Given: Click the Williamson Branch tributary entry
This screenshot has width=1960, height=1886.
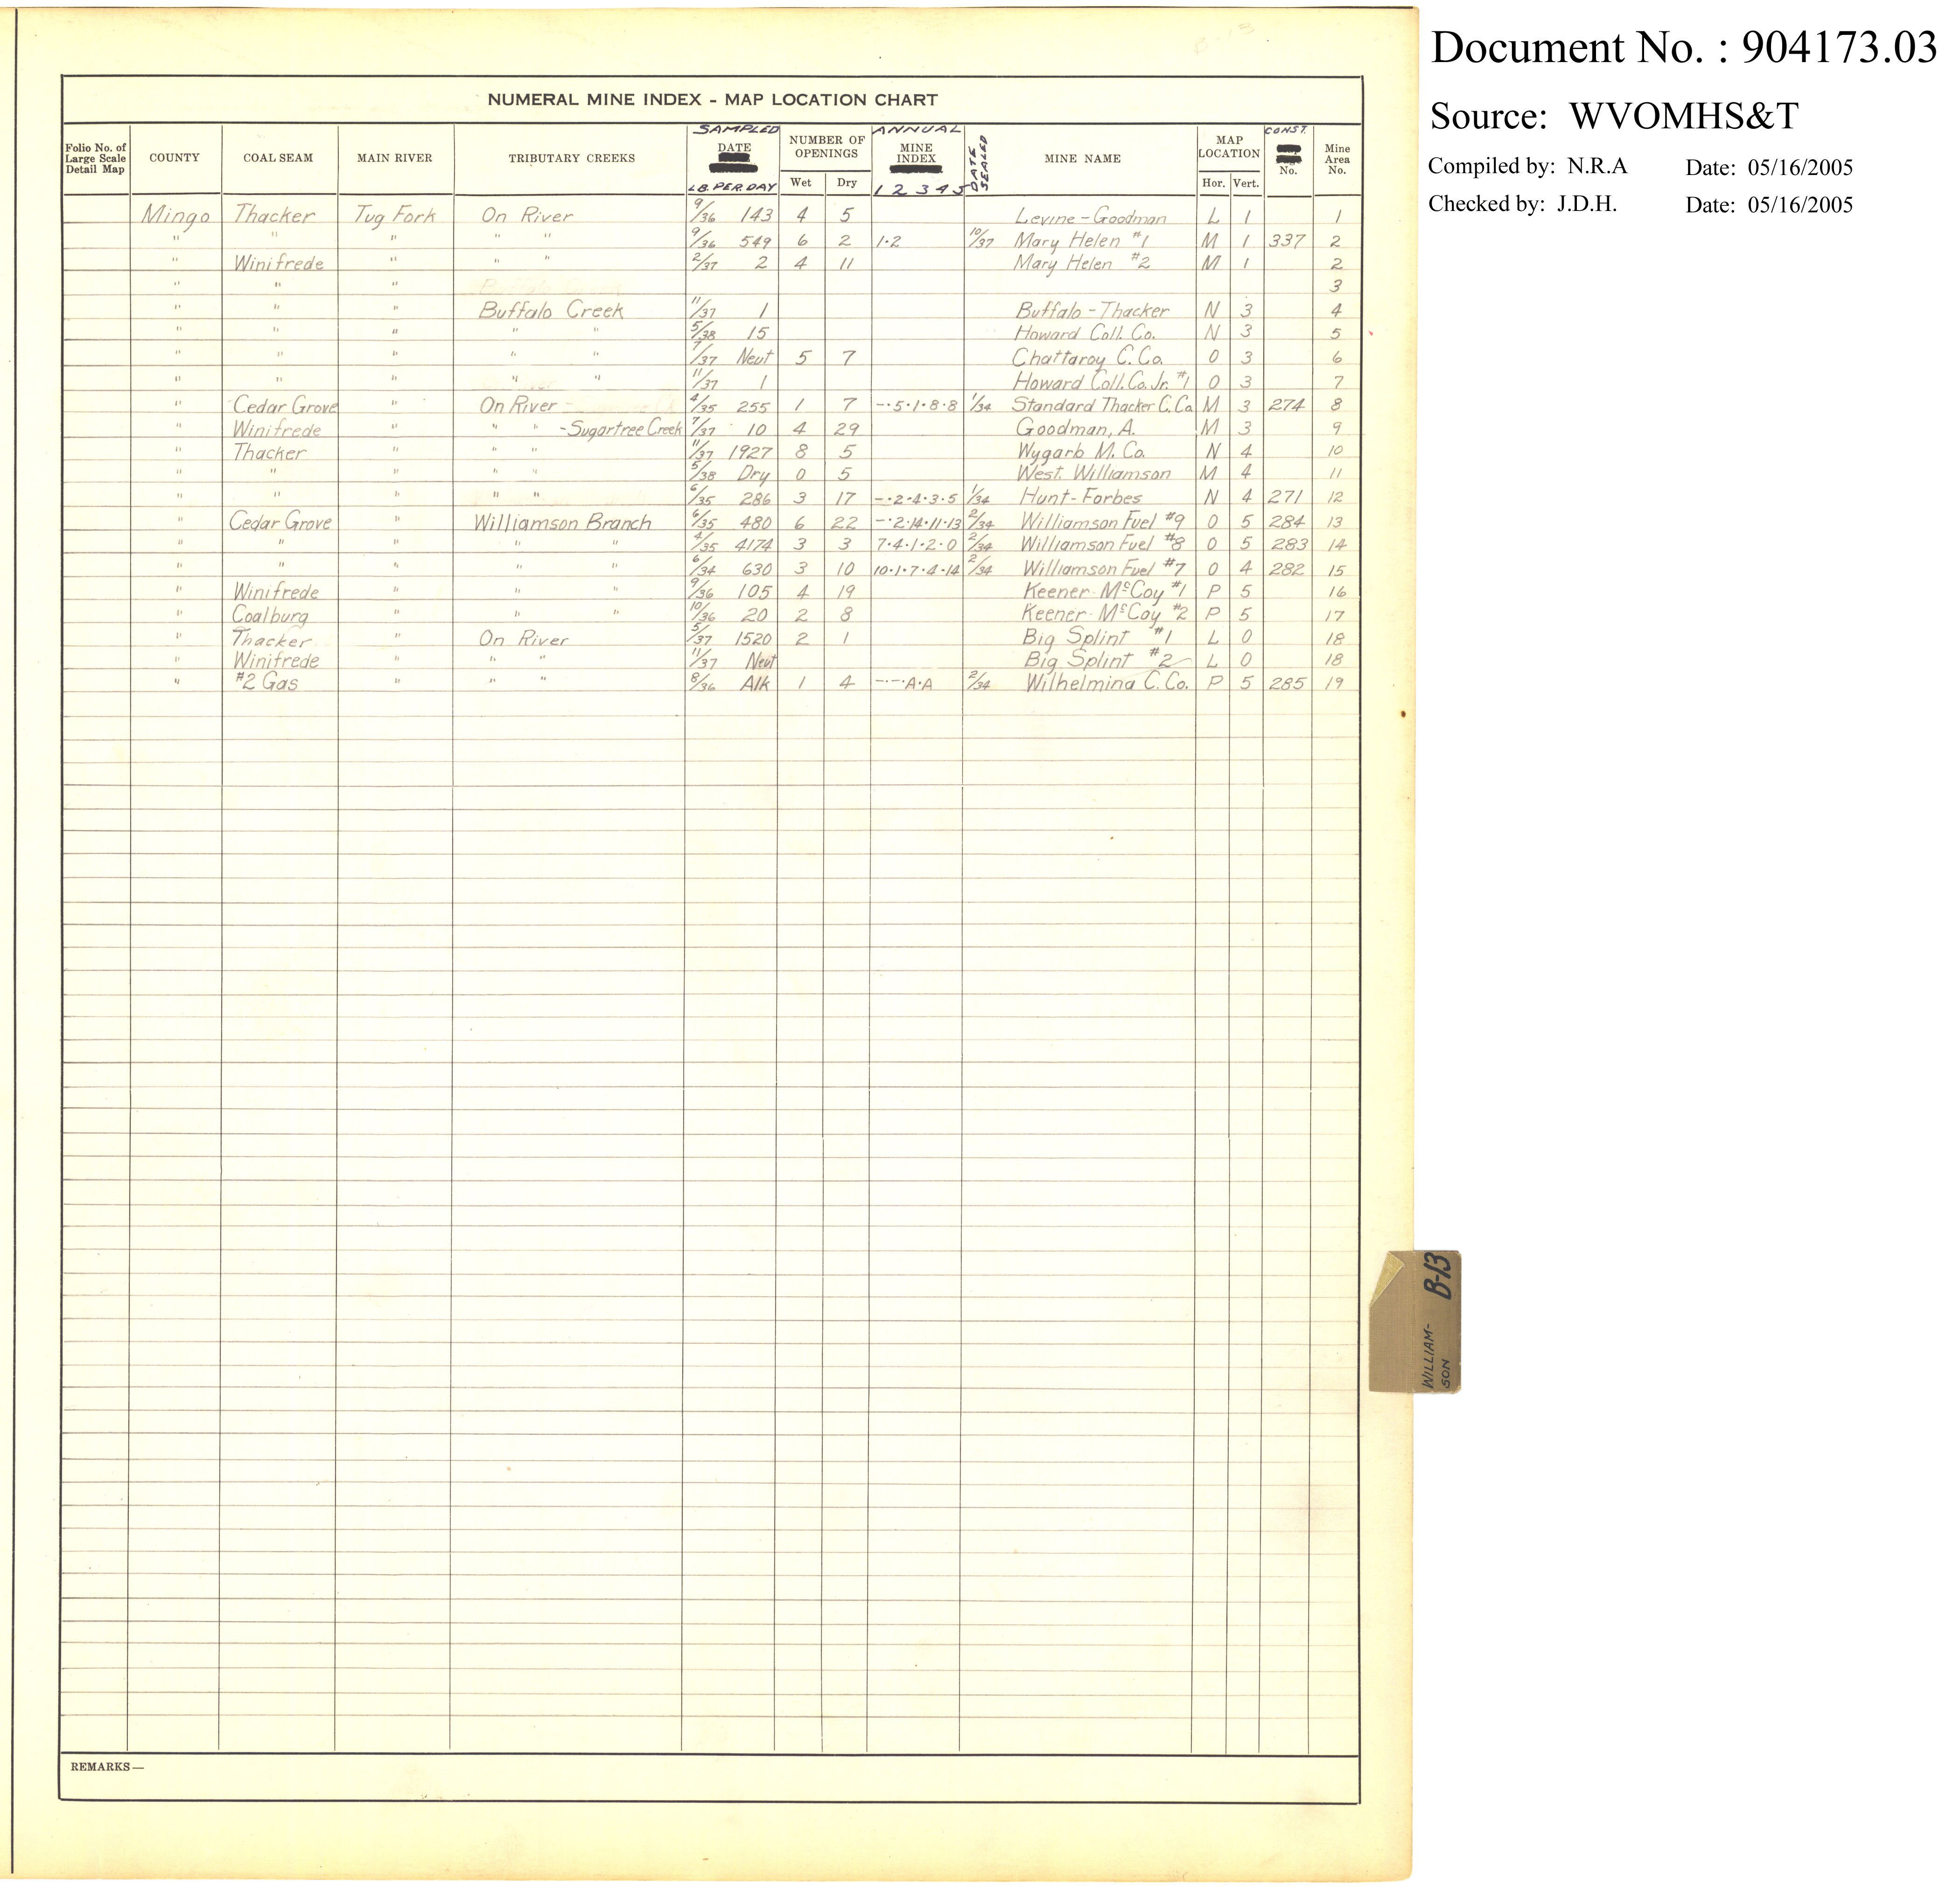Looking at the screenshot, I should [562, 522].
